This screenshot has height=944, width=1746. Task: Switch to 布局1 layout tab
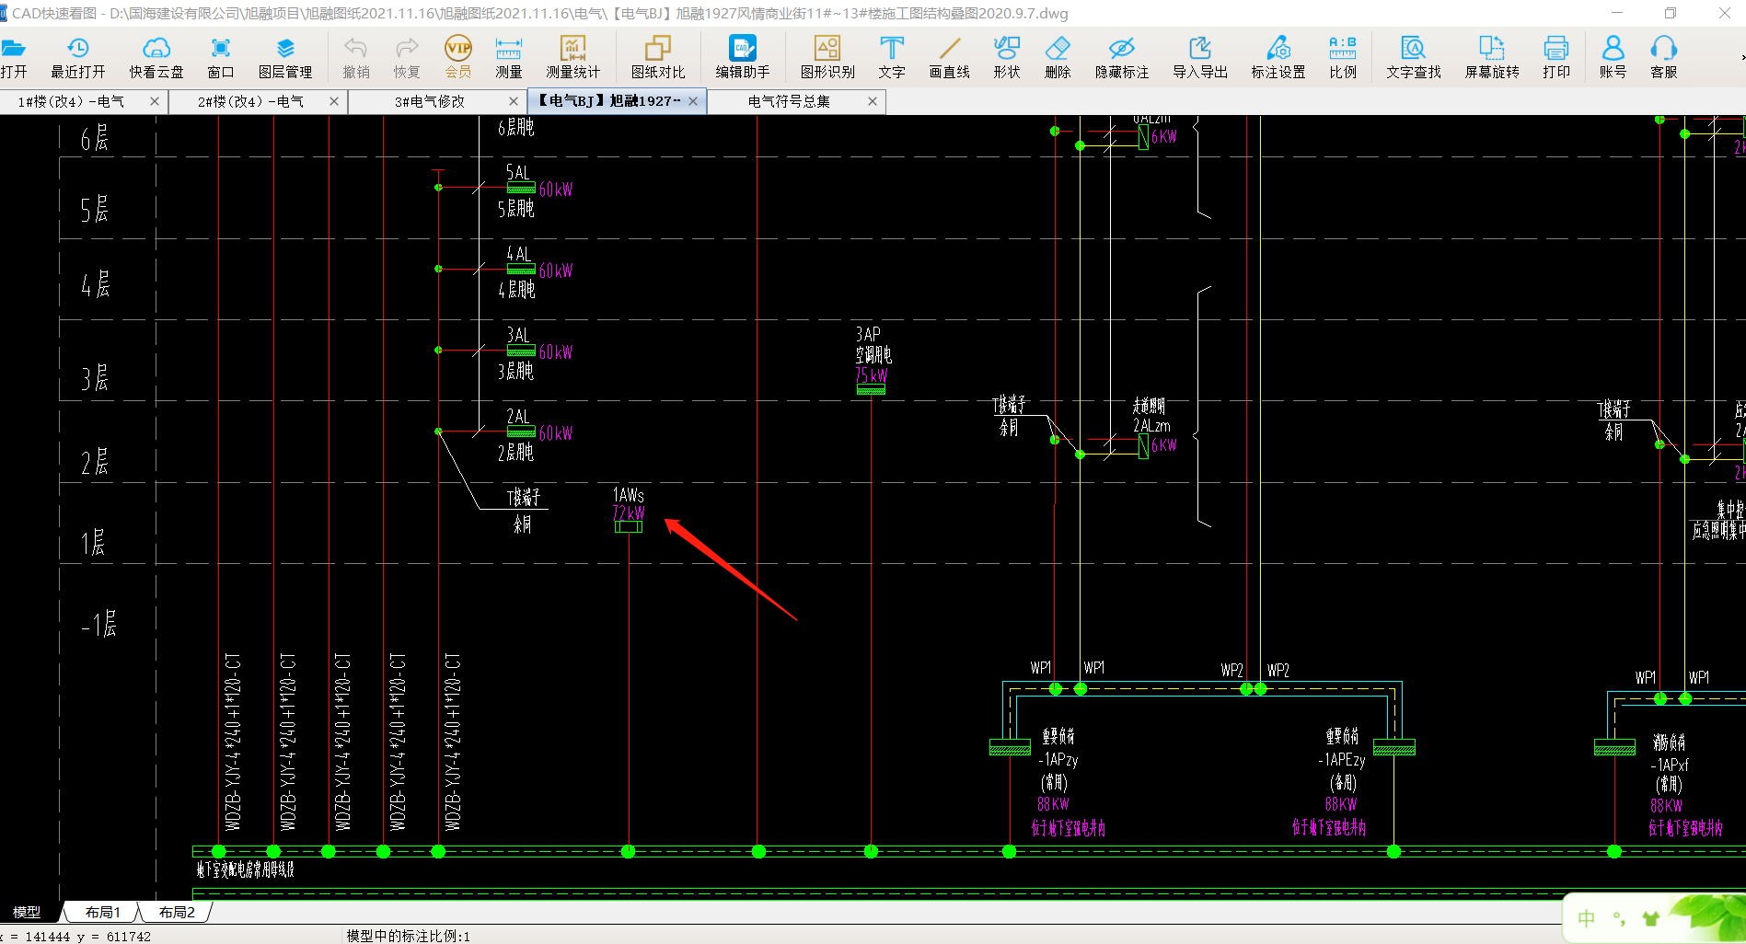click(102, 912)
